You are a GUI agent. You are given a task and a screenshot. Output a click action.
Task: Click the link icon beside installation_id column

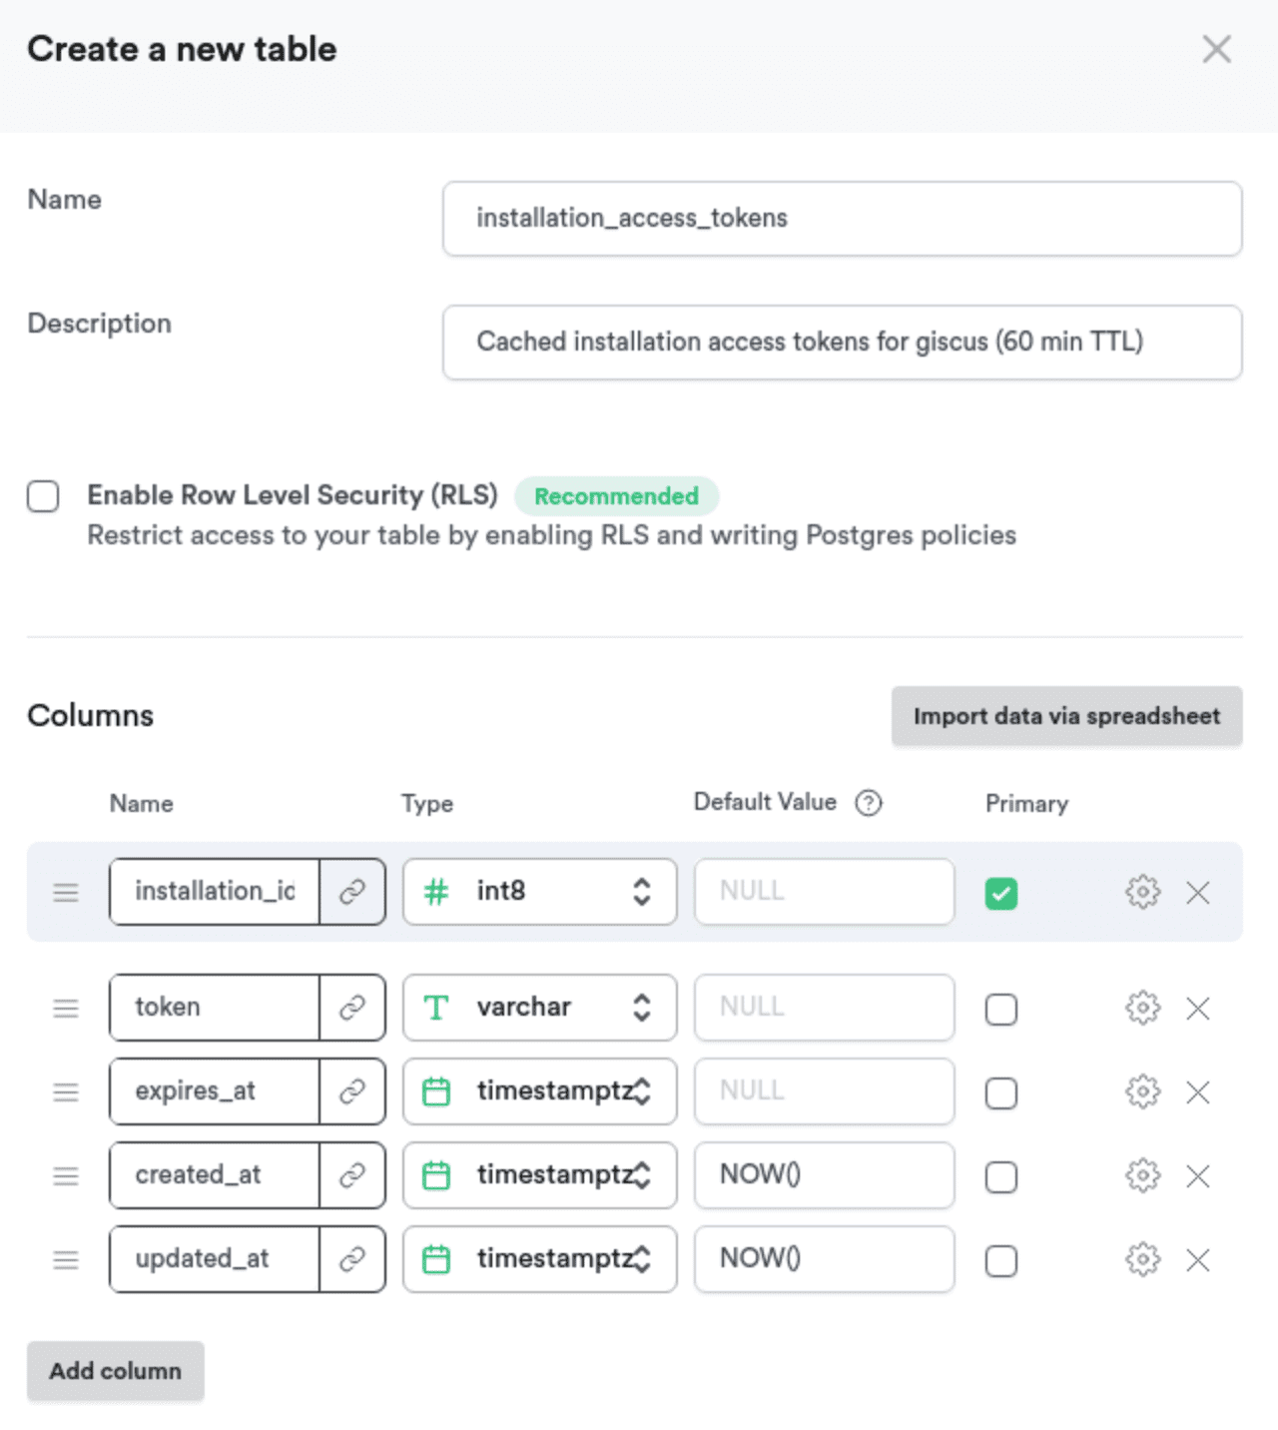[x=351, y=892]
